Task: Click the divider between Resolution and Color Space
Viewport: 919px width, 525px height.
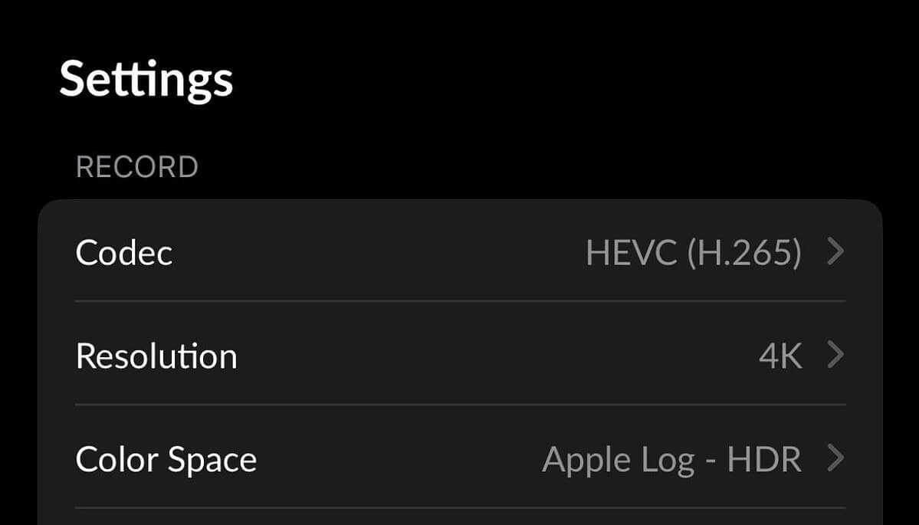Action: coord(460,405)
